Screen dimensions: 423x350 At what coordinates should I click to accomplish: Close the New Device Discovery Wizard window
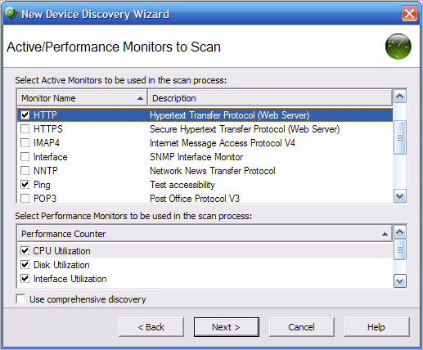409,13
